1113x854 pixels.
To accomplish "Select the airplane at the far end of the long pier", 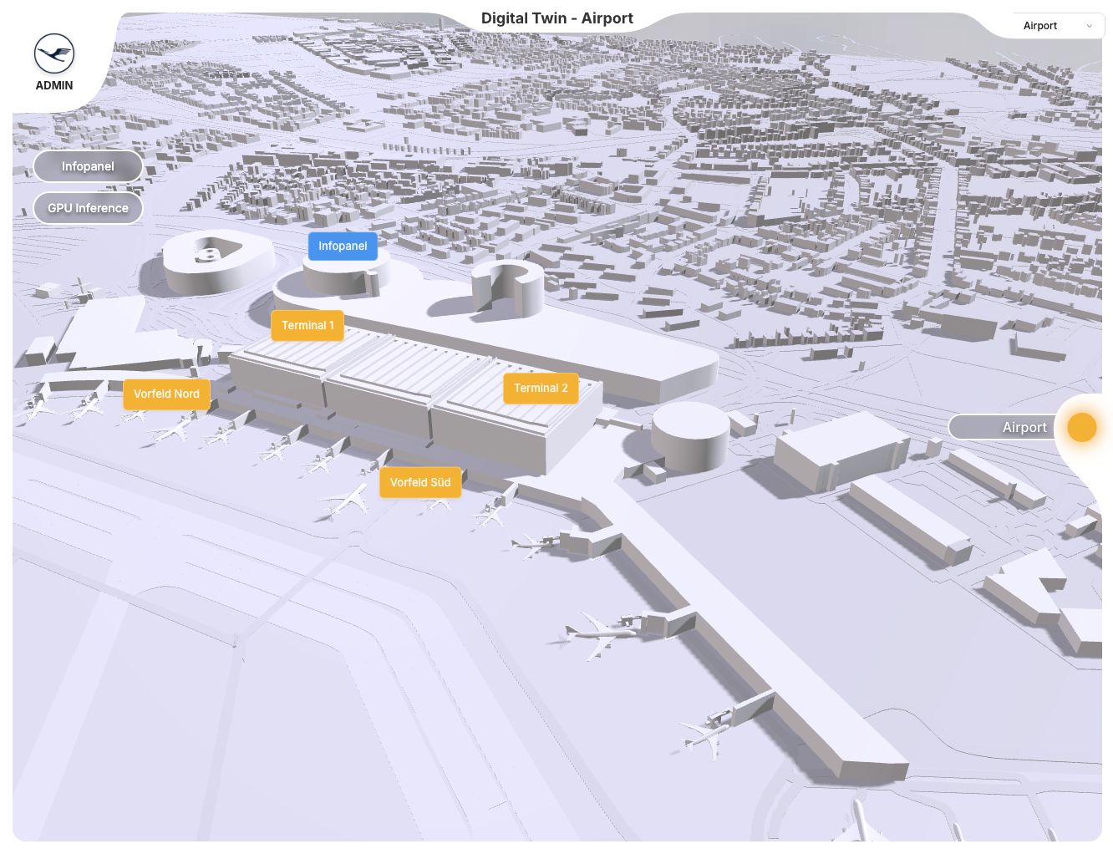I will point(707,732).
